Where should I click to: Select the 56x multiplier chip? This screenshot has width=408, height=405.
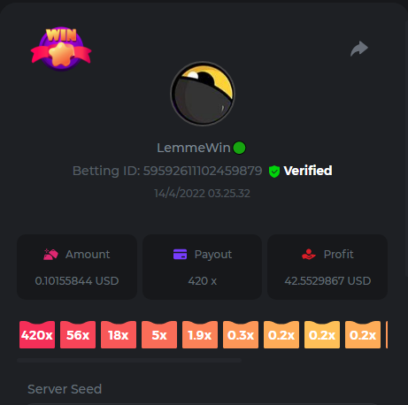click(x=78, y=335)
